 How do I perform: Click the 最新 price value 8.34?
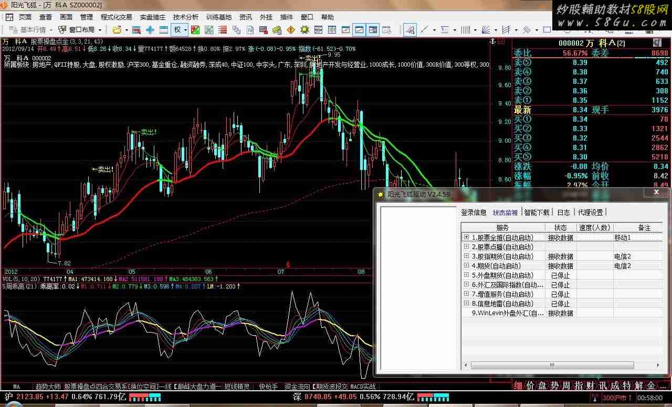[580, 110]
